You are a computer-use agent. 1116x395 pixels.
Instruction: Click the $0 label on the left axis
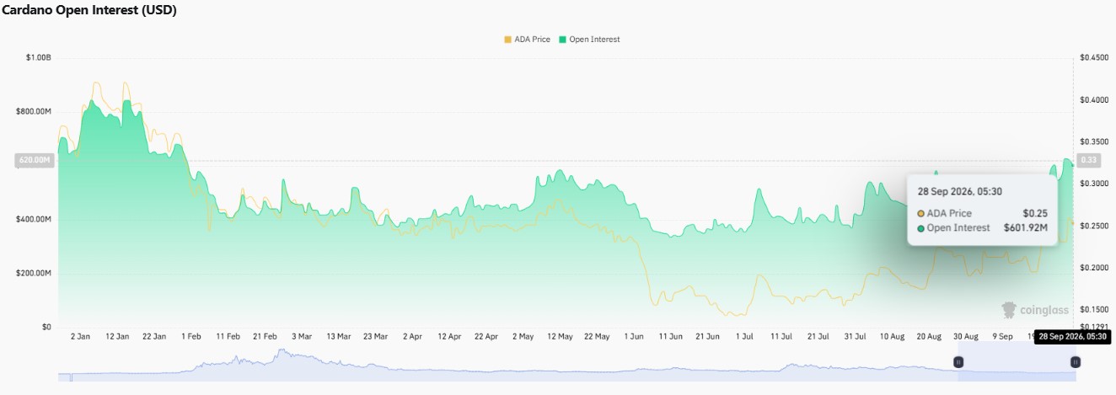(x=46, y=327)
